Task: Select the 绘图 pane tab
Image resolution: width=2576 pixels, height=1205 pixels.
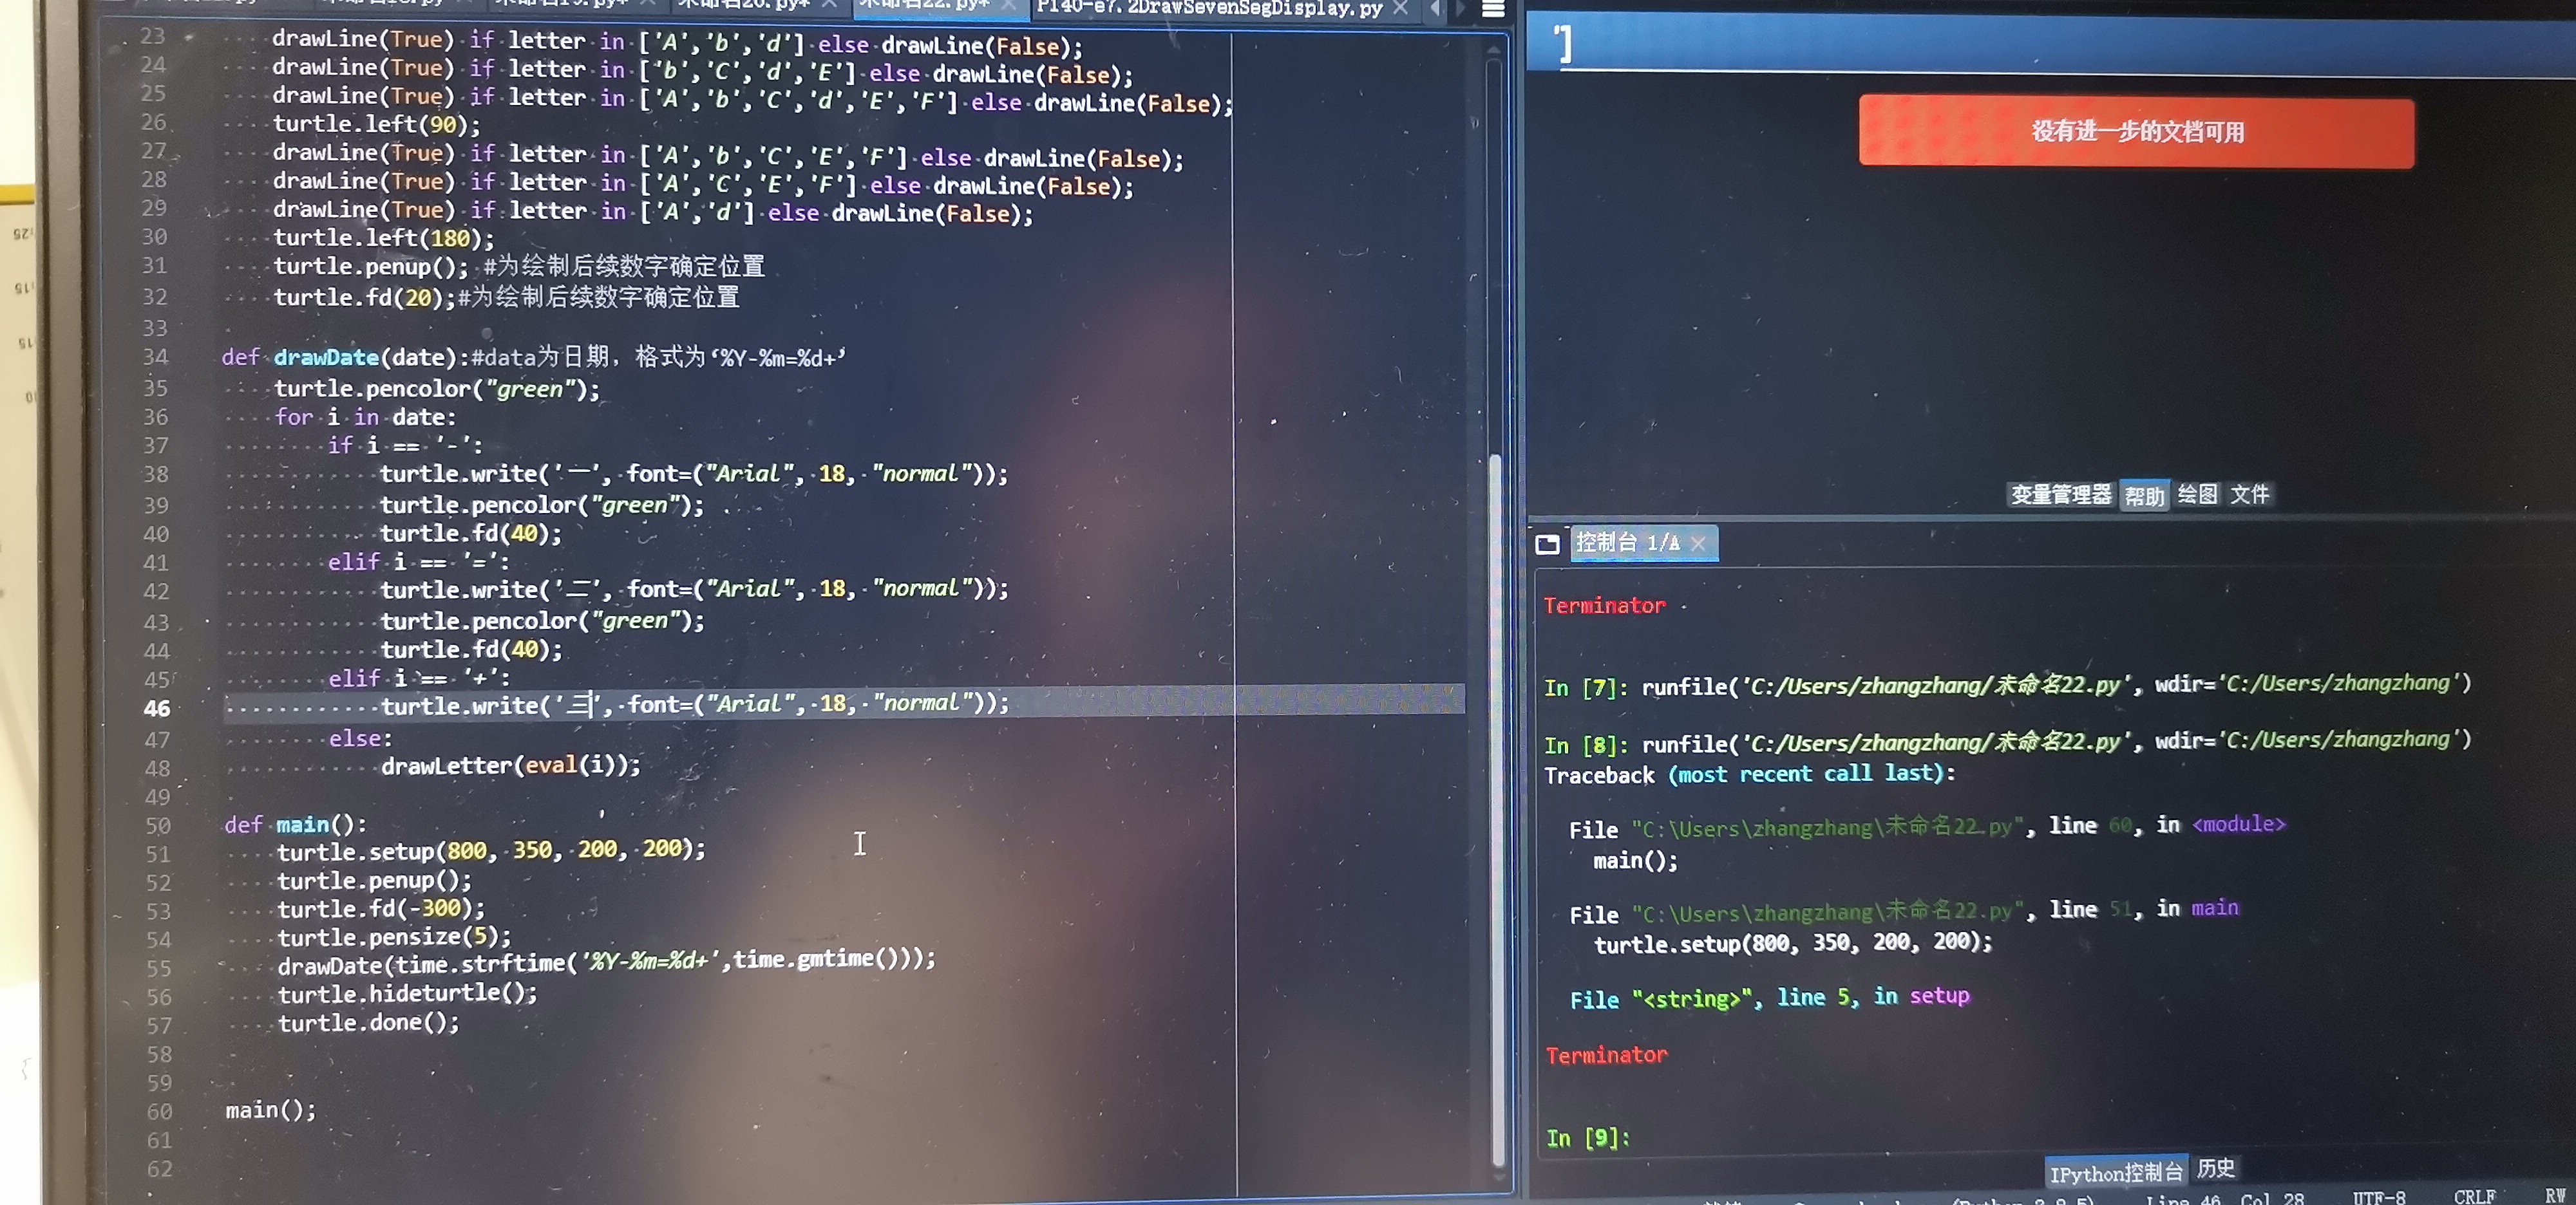Action: pos(2197,494)
